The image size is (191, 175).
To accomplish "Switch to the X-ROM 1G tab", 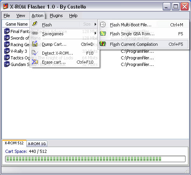I will [37, 144].
